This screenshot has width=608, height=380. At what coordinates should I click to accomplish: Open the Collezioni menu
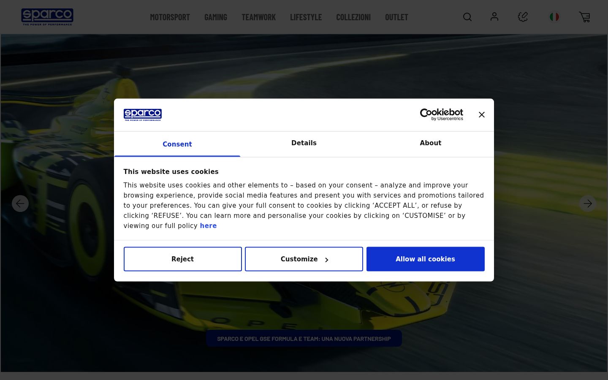pyautogui.click(x=353, y=17)
